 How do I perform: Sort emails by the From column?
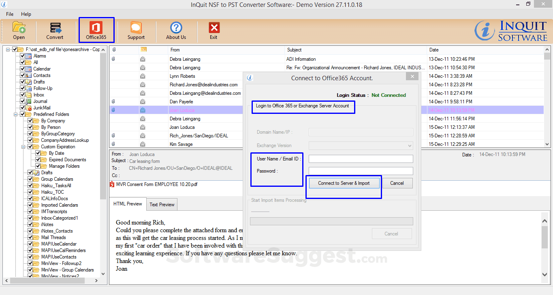click(227, 50)
